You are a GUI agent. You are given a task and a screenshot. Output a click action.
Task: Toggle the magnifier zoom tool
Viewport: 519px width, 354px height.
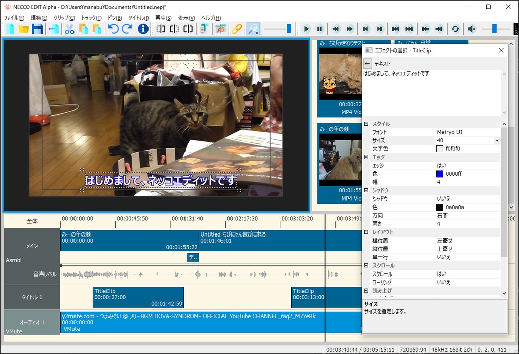pyautogui.click(x=253, y=29)
